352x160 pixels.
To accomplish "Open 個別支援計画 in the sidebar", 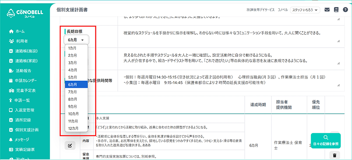I will [27, 130].
